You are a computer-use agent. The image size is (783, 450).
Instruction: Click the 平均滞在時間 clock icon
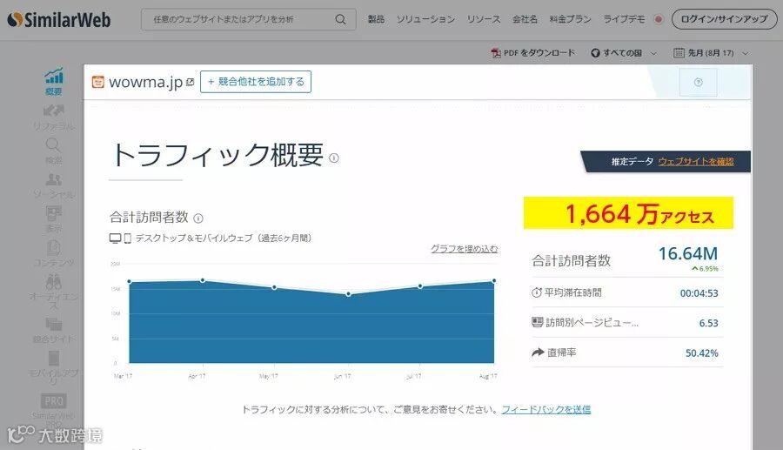(x=537, y=292)
